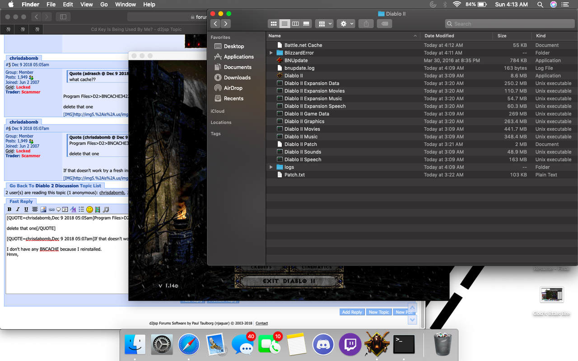Click the Underline icon in Fast Reply toolbar
Viewport: 578px width, 361px height.
[x=26, y=209]
